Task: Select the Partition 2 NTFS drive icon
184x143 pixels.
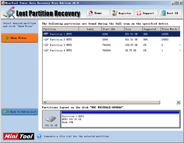Action: pos(46,39)
